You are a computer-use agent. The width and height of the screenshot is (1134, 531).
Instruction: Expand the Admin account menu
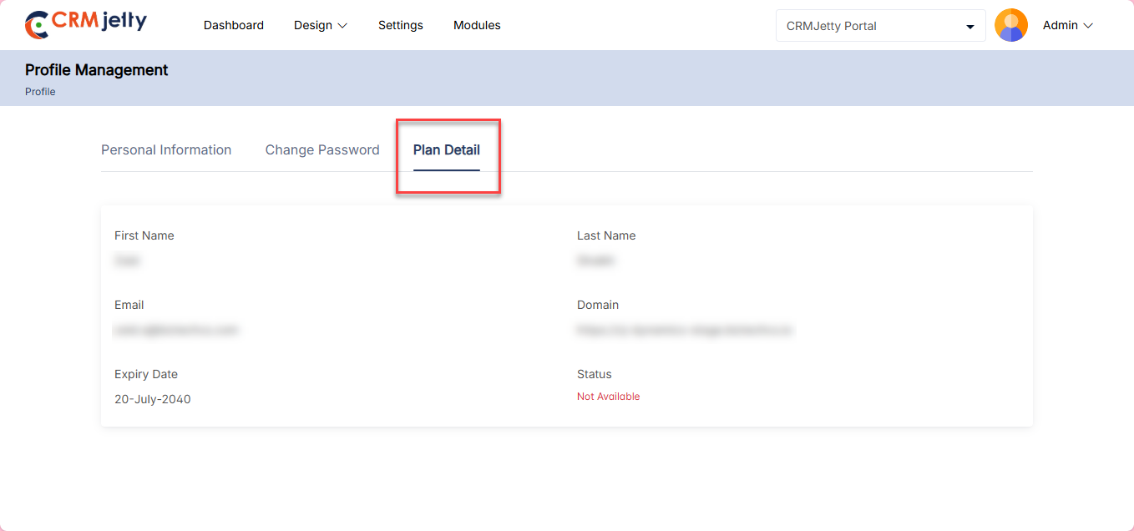(1067, 25)
